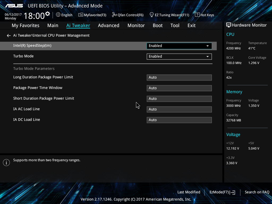Click the 12.192 V reading
This screenshot has height=204, width=272.
233,148
